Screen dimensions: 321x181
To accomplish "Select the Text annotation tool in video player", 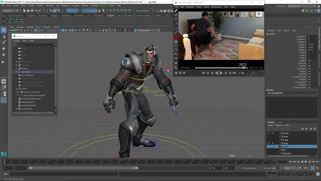I will [x=176, y=19].
